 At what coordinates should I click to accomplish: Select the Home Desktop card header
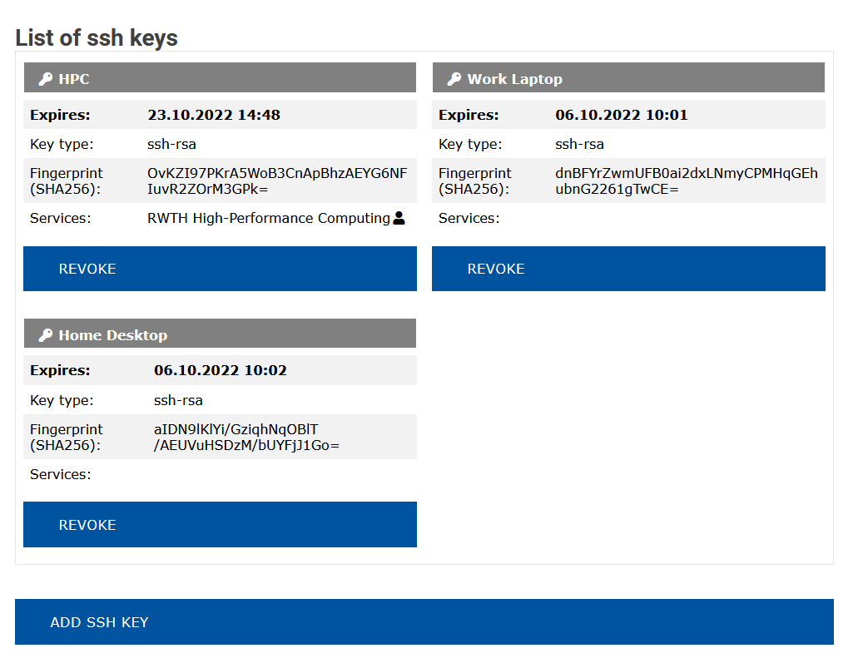click(220, 333)
